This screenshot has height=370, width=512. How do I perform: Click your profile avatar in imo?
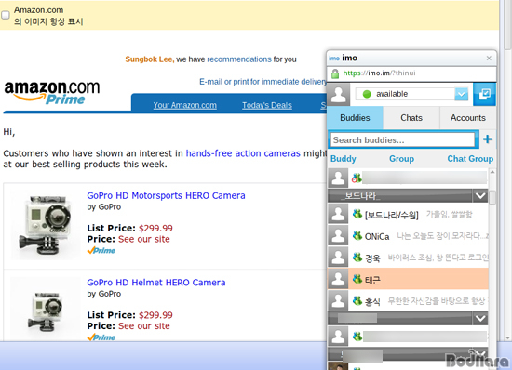[x=339, y=94]
